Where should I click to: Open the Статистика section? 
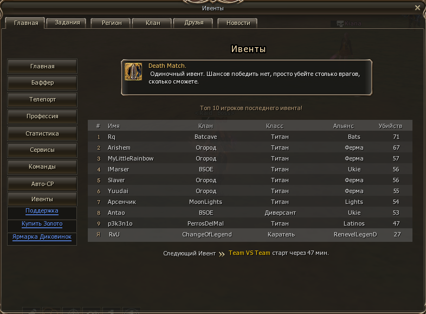click(x=42, y=133)
